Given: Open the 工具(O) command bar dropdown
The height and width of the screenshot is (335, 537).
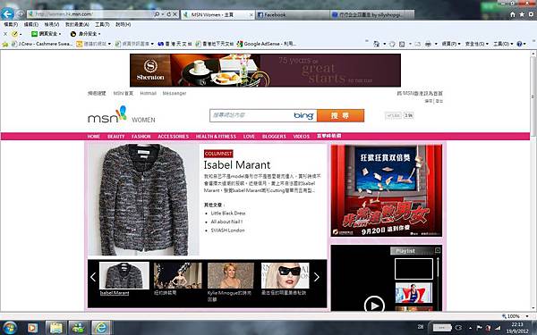Looking at the screenshot, I should [x=503, y=44].
